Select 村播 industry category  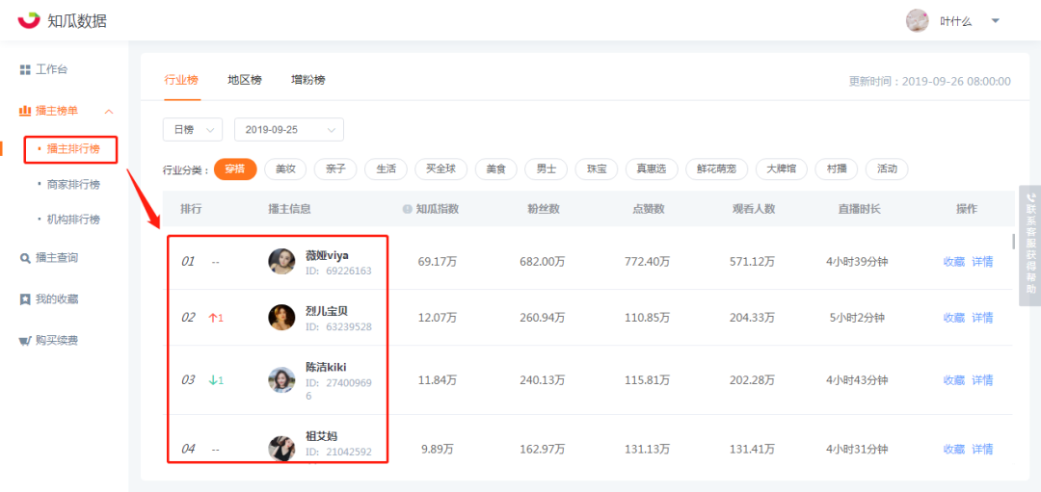pos(837,169)
